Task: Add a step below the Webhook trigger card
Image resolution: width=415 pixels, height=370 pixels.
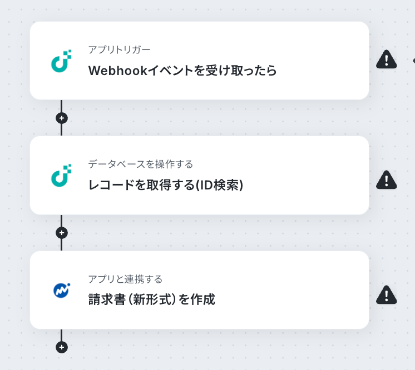Action: click(x=62, y=118)
